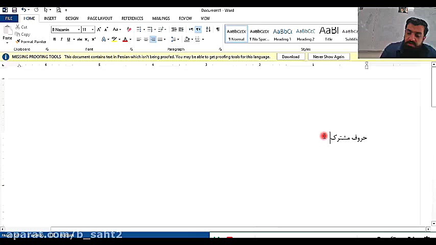Increase the font size
This screenshot has height=245, width=436.
99,29
